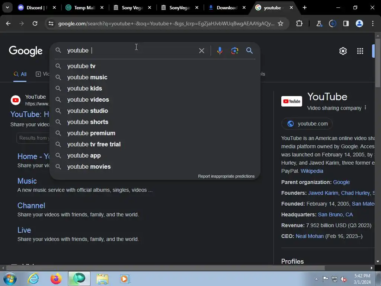This screenshot has width=381, height=286.
Task: Open Parent organization Google link
Action: point(342,182)
